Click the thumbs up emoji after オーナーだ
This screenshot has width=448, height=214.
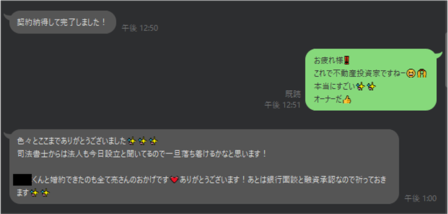point(347,100)
